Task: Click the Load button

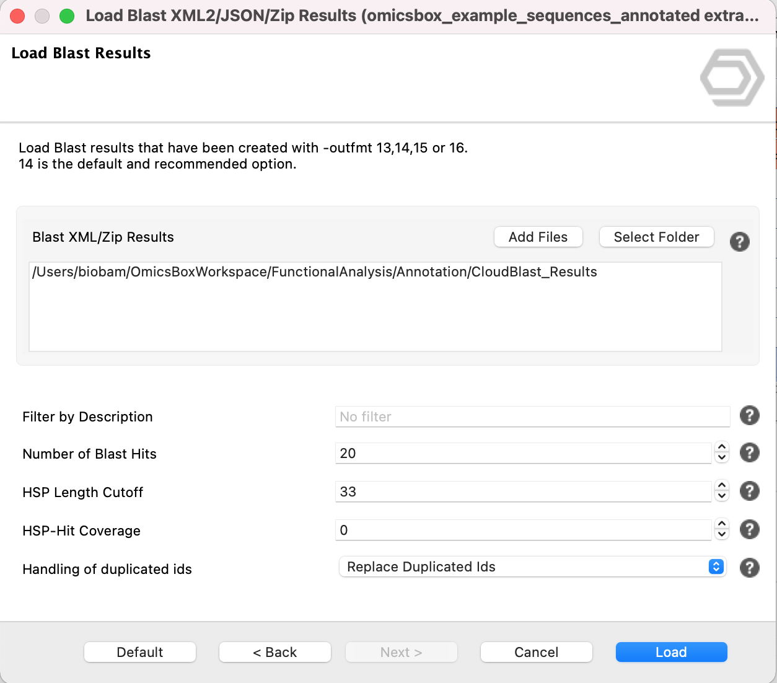Action: [671, 652]
